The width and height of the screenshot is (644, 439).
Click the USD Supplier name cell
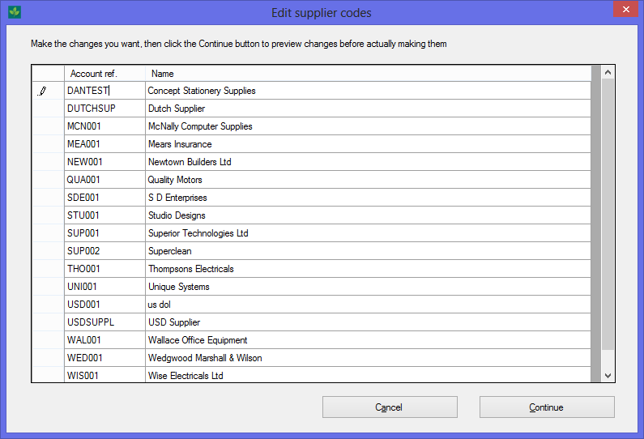pos(368,322)
